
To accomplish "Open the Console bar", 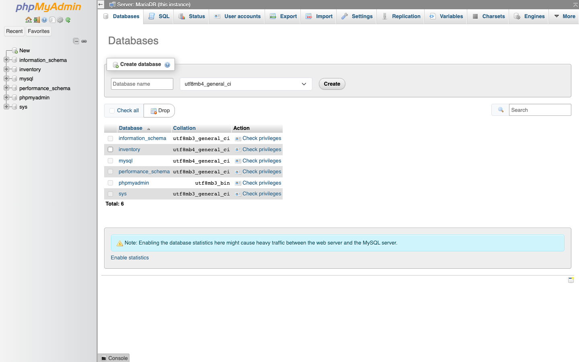I will (114, 358).
